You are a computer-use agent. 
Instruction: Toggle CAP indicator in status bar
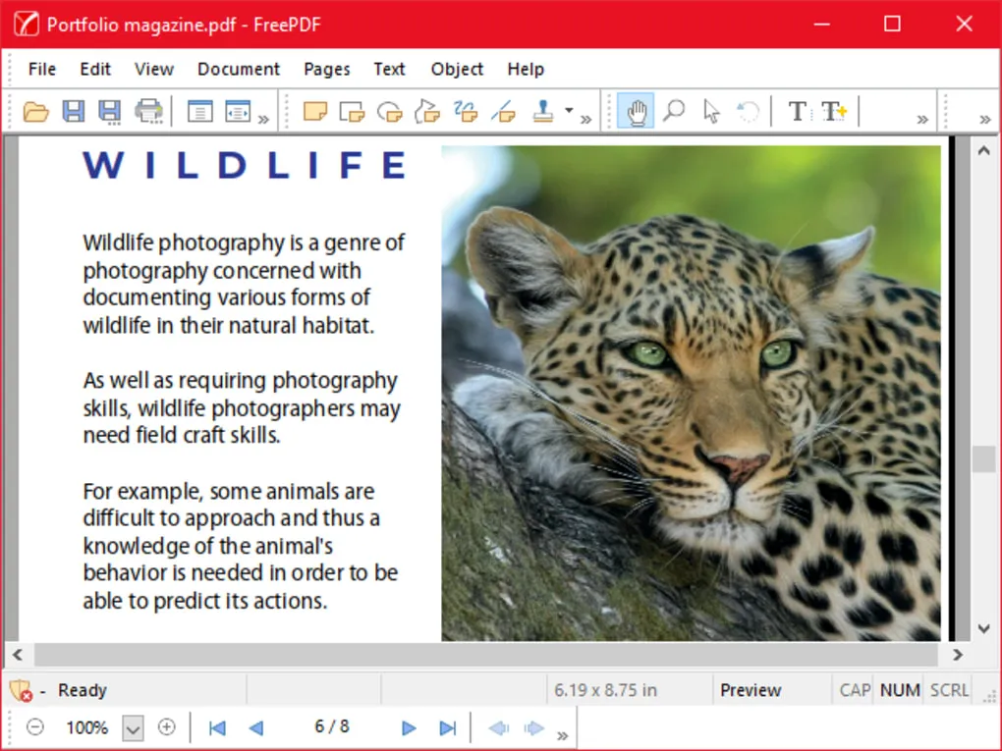854,689
